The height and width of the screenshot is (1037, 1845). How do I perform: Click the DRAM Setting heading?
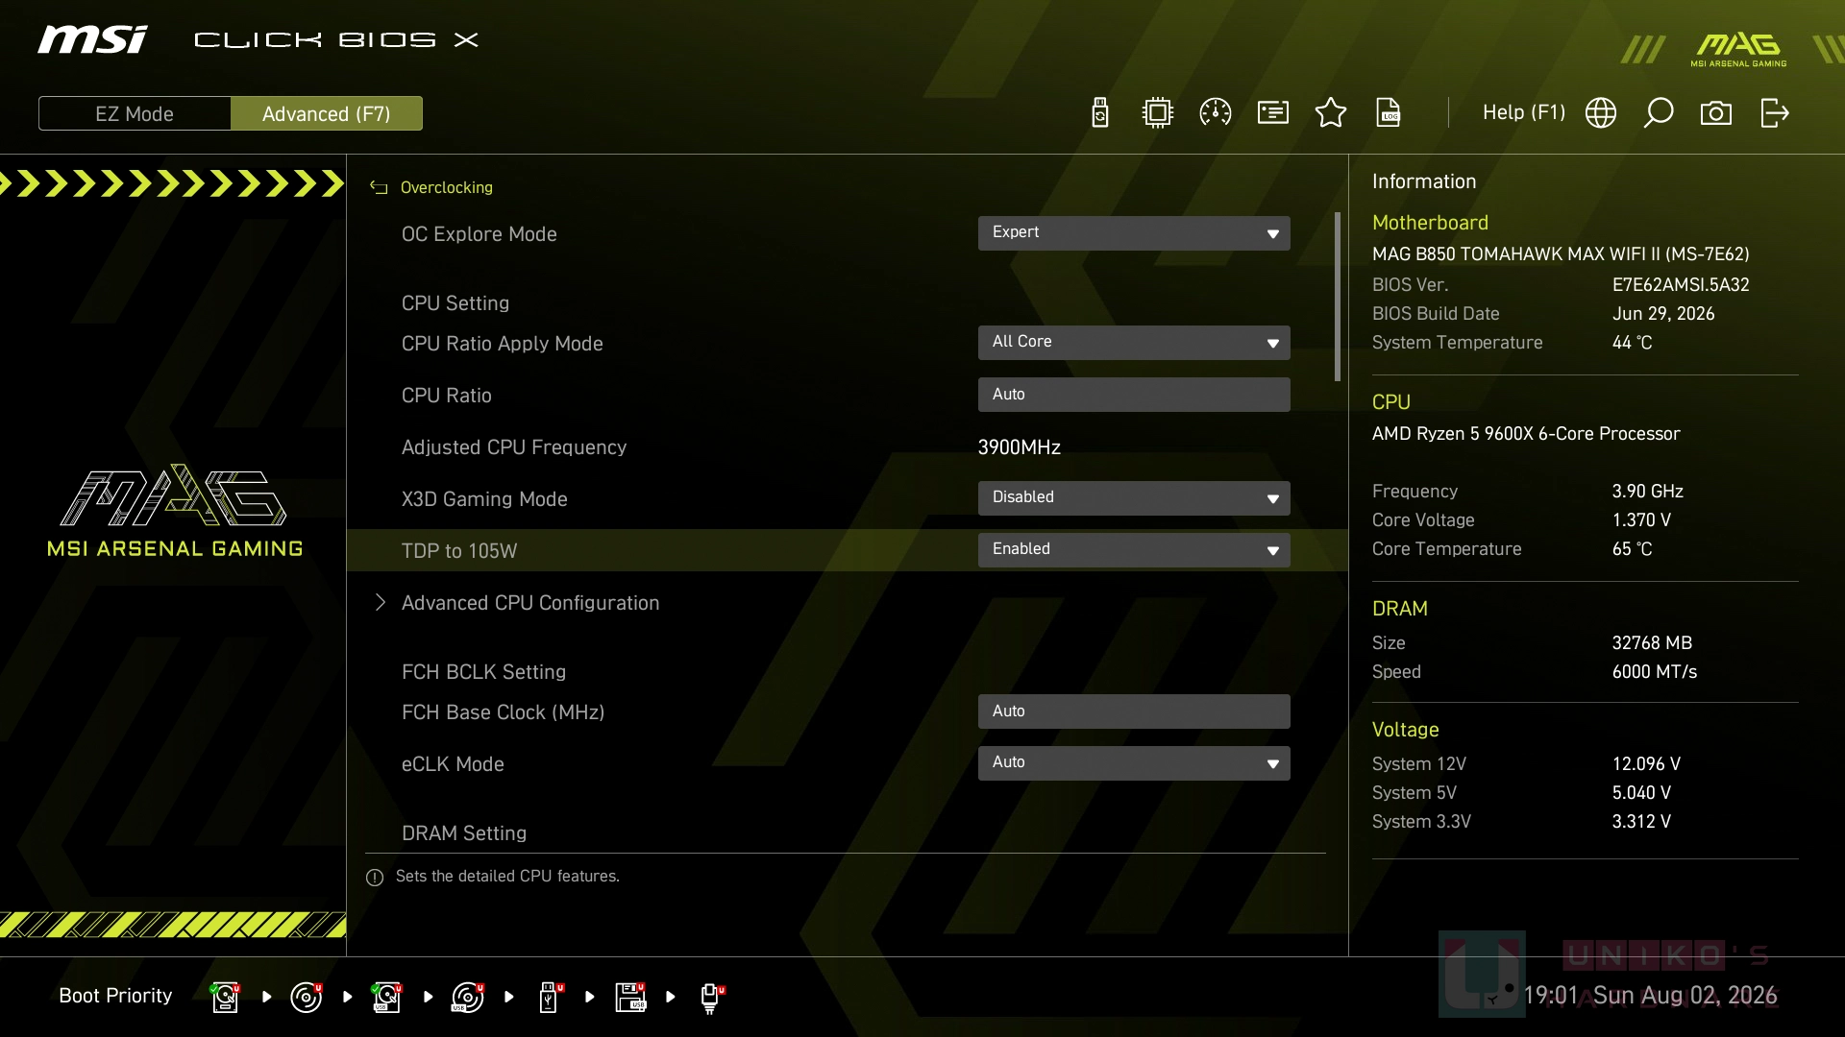(x=464, y=833)
